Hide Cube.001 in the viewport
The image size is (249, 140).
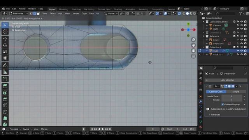tap(242, 54)
